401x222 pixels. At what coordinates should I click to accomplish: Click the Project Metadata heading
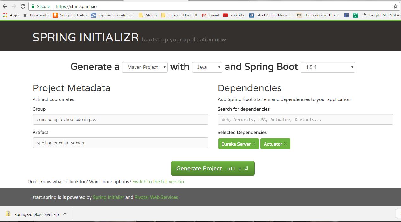pyautogui.click(x=72, y=88)
